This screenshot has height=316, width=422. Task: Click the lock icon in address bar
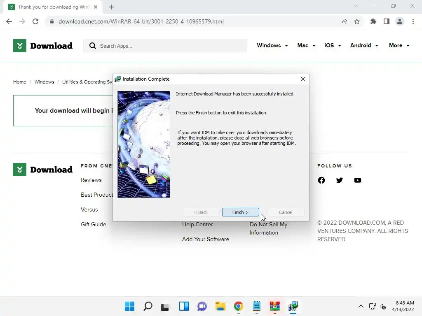(52, 21)
